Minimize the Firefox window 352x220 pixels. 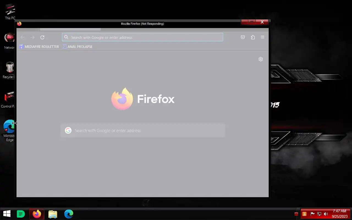pyautogui.click(x=245, y=22)
